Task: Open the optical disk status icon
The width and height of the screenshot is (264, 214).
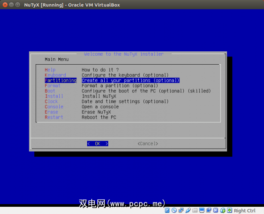Action: coord(174,210)
